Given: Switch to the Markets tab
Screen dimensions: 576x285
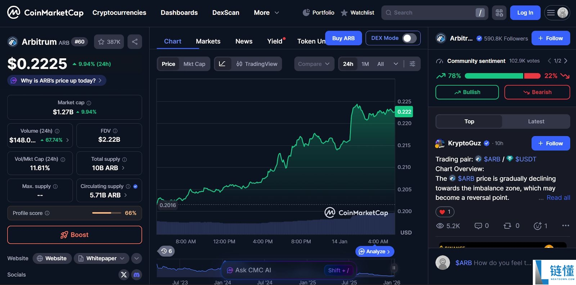Looking at the screenshot, I should coord(208,41).
